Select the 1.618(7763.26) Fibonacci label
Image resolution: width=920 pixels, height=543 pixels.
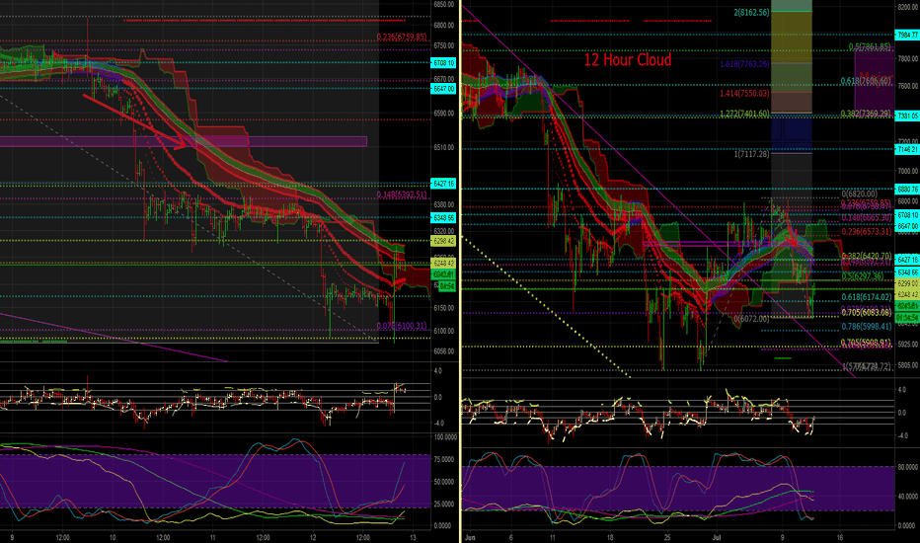(744, 64)
